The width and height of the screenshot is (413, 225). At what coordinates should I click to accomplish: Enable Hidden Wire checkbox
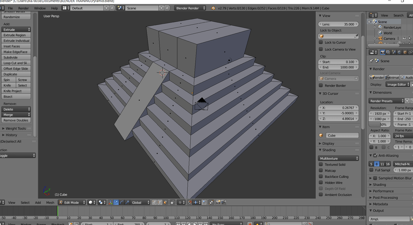(321, 183)
